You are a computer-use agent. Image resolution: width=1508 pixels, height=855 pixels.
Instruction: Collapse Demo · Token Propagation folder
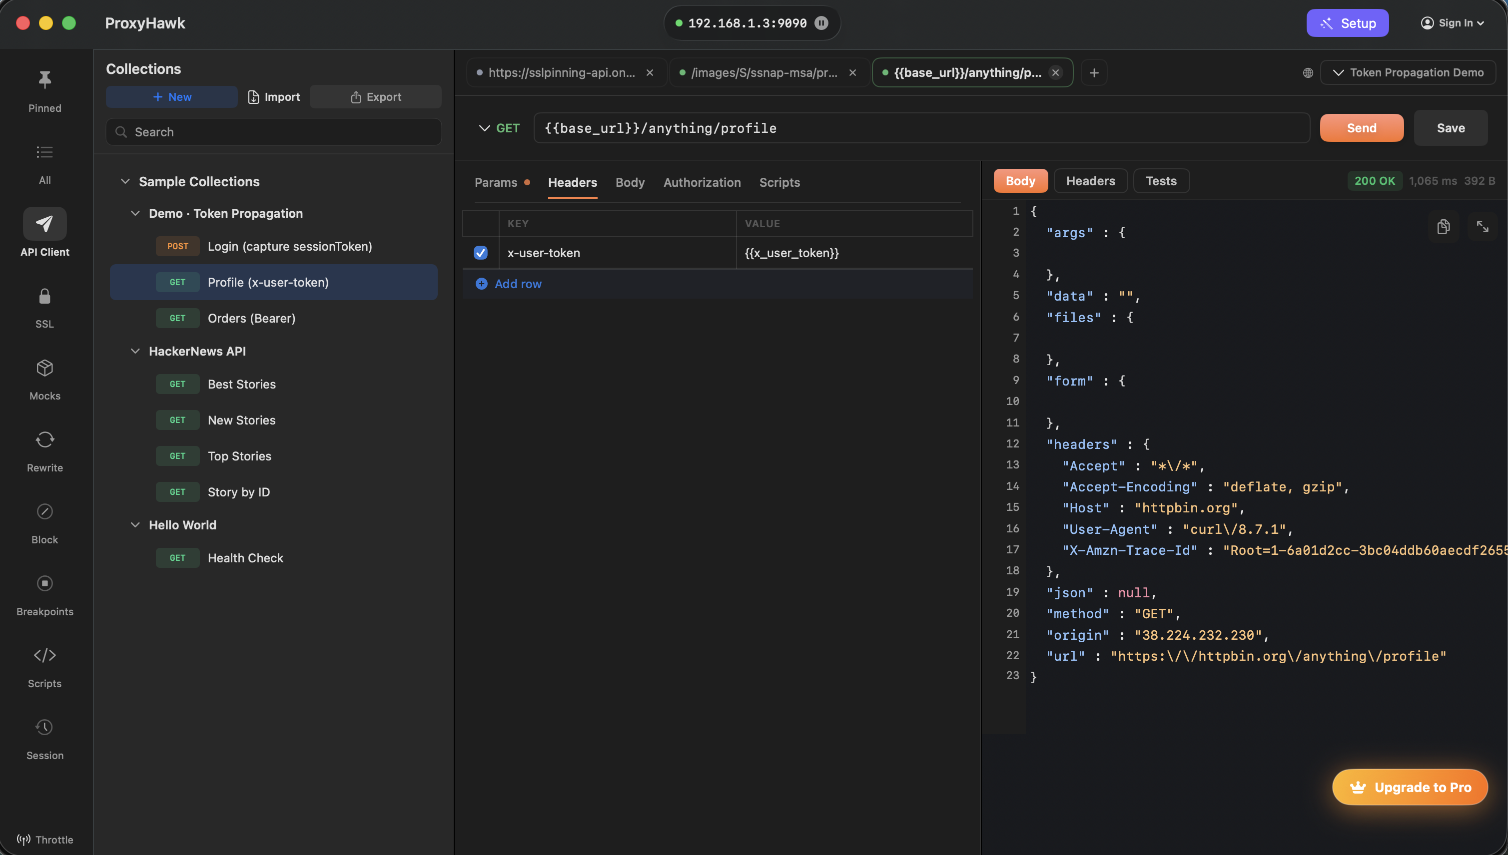[x=135, y=213]
